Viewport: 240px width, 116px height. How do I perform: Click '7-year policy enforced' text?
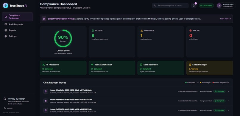(x=147, y=72)
